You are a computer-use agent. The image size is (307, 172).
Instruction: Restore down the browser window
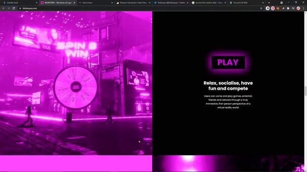pyautogui.click(x=296, y=2)
